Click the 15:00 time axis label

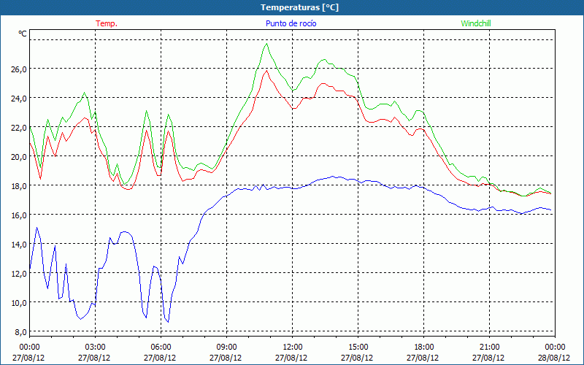pyautogui.click(x=358, y=347)
